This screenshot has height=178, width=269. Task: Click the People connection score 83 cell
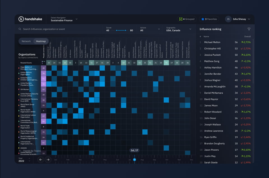43,121
